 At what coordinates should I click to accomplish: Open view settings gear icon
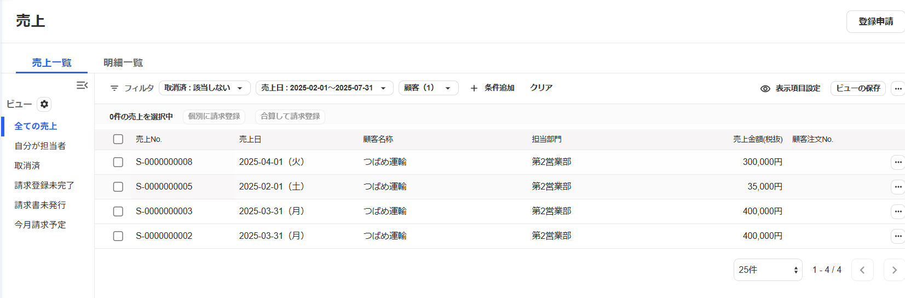tap(44, 104)
